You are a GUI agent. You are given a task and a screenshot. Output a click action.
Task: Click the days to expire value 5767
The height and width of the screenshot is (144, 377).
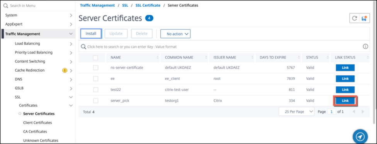(x=291, y=67)
